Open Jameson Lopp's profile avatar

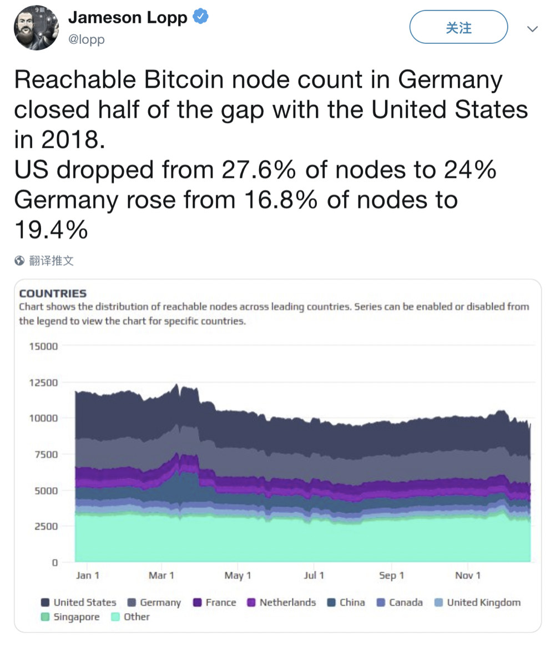point(36,28)
